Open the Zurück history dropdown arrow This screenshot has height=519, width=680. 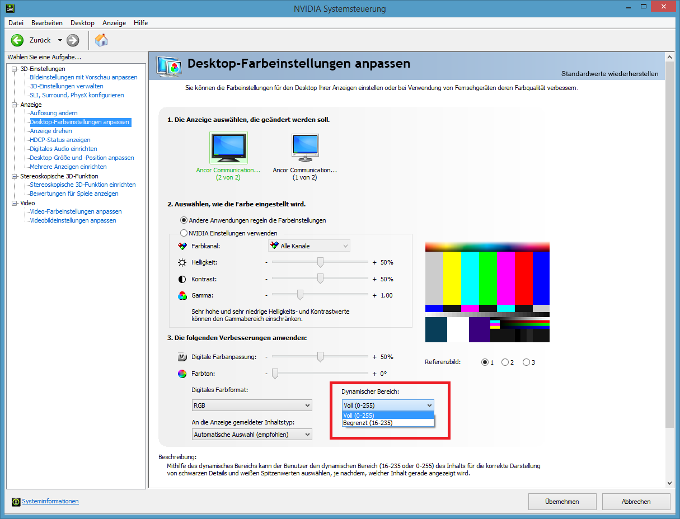pos(60,40)
